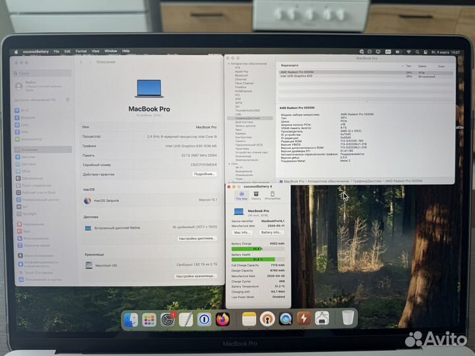
Task: Select Intel UHD Graphics 630 row
Action: [366, 76]
